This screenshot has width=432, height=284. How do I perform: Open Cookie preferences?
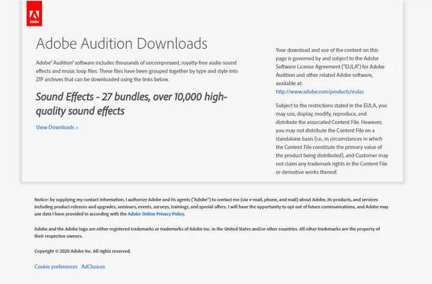click(56, 267)
